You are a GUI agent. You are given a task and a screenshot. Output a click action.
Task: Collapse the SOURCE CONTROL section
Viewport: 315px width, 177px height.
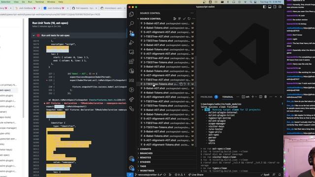(x=138, y=19)
